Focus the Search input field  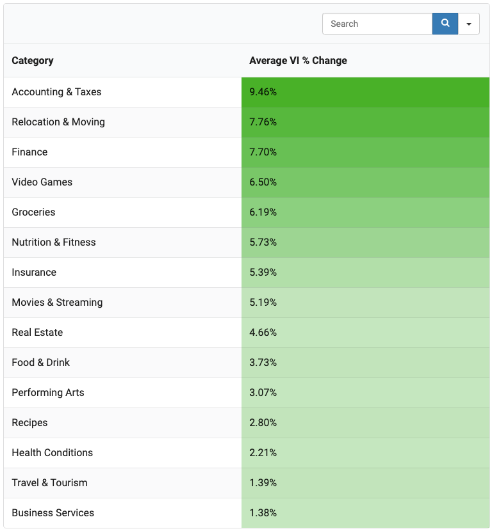tap(377, 24)
